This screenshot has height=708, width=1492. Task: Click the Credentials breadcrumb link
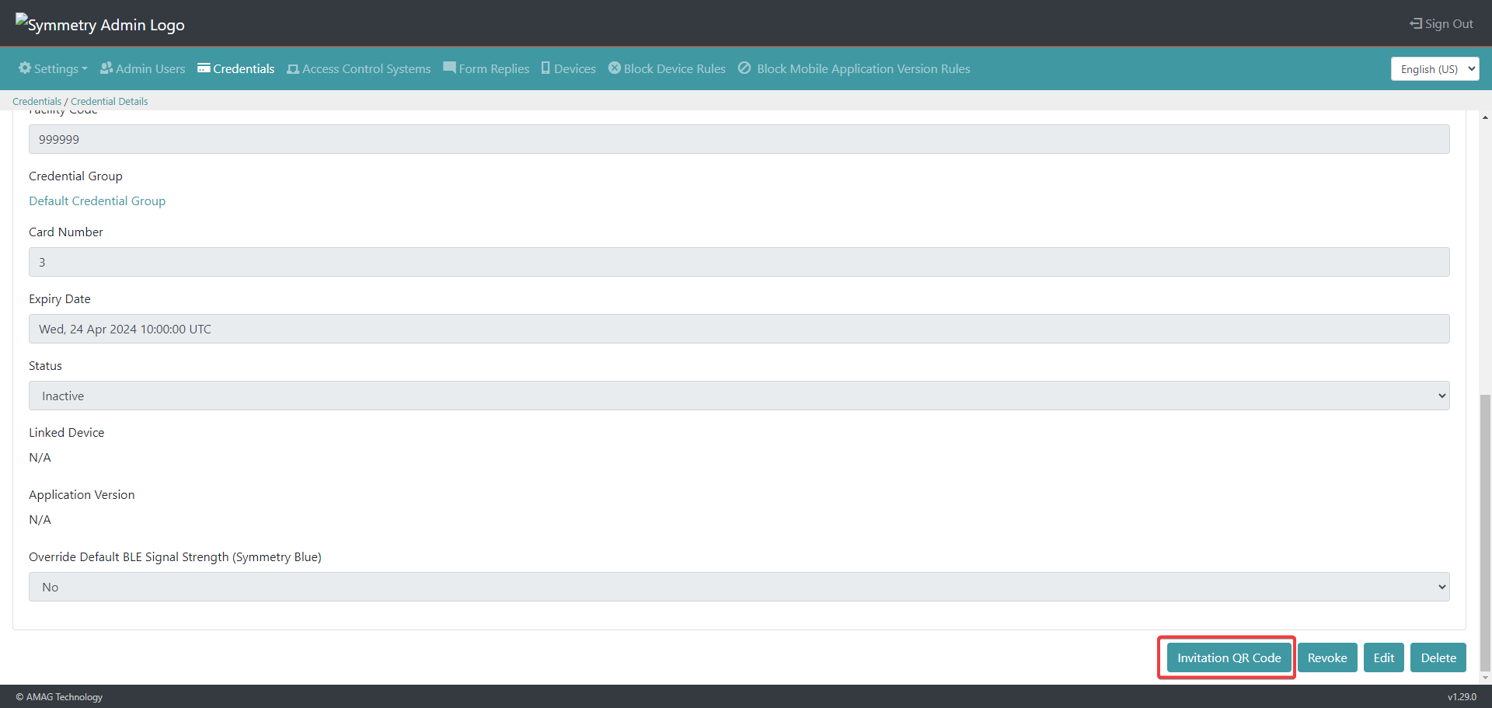37,101
